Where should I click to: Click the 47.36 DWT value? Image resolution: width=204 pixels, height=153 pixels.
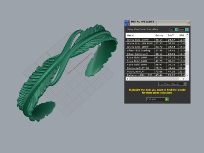click(171, 72)
